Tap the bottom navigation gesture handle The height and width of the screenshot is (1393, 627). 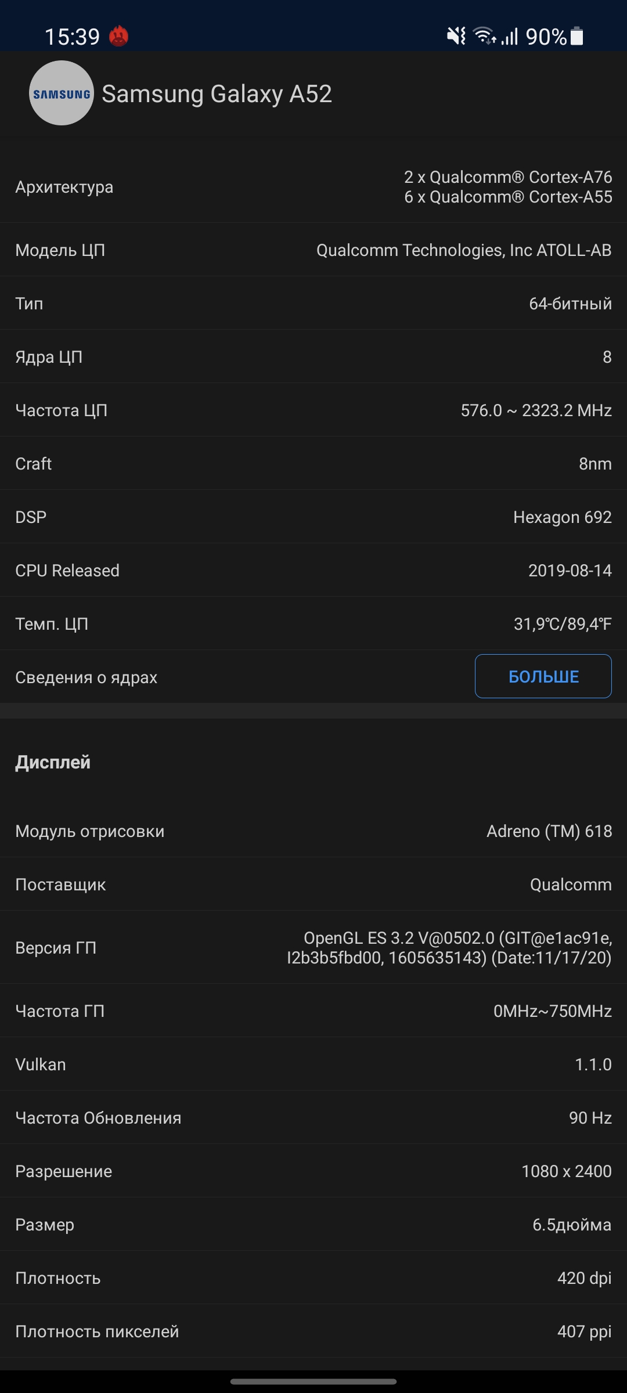313,1381
